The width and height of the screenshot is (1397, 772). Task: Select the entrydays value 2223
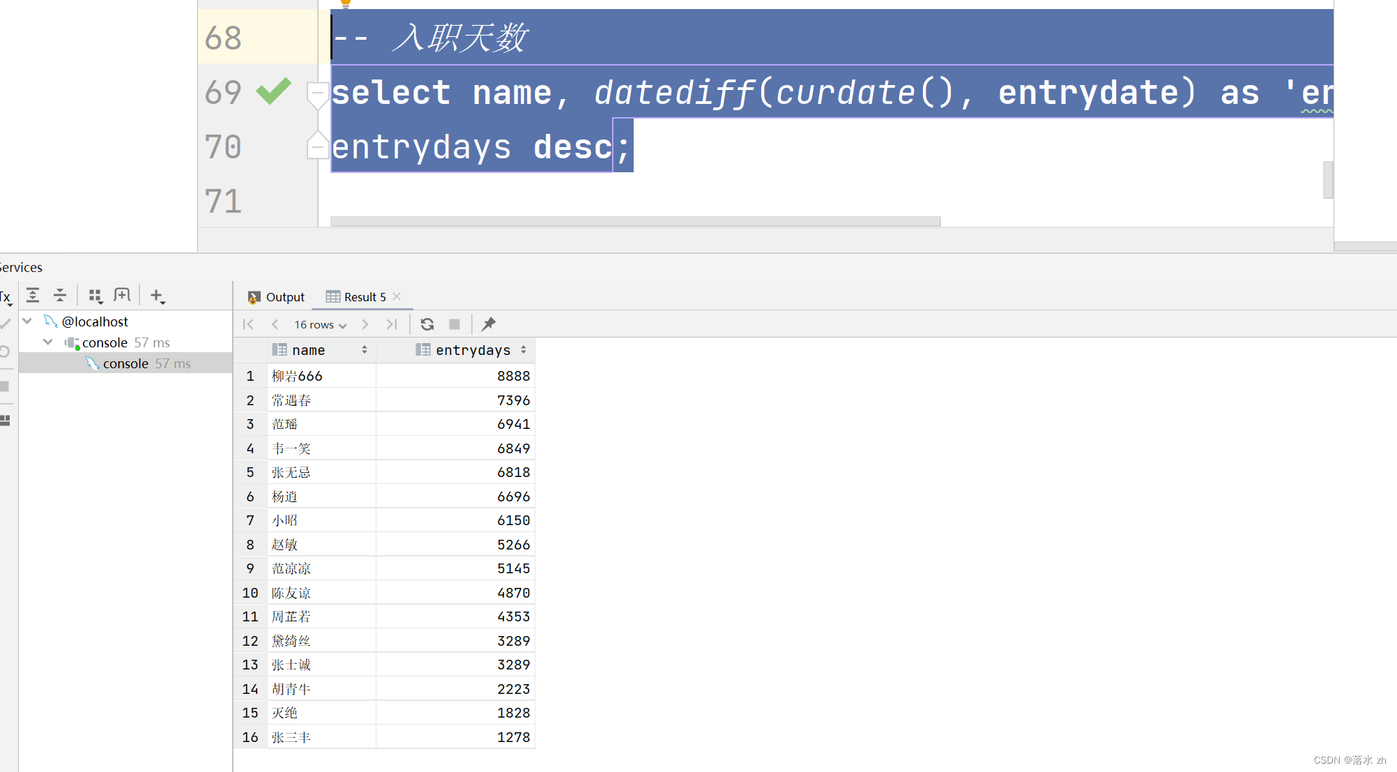456,689
